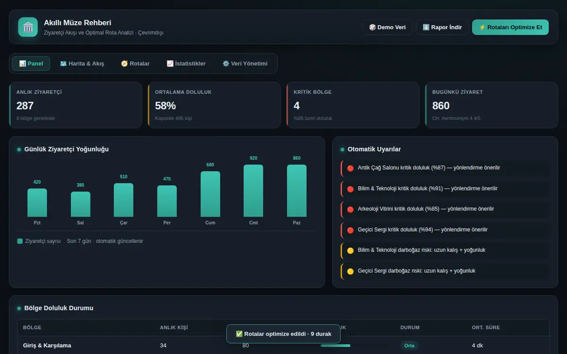Click "Rotalar optimize edildi · 9 durak" notification
Viewport: 567px width, 354px height.
click(x=283, y=334)
